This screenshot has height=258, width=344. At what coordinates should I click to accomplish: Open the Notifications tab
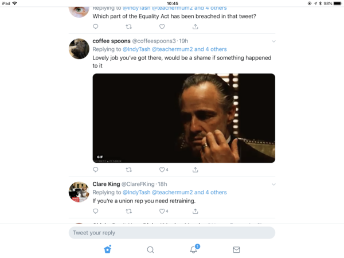tap(194, 249)
